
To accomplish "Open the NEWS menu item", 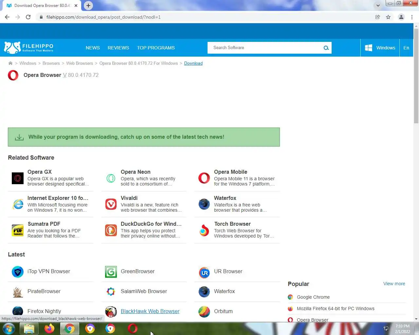I will (93, 48).
